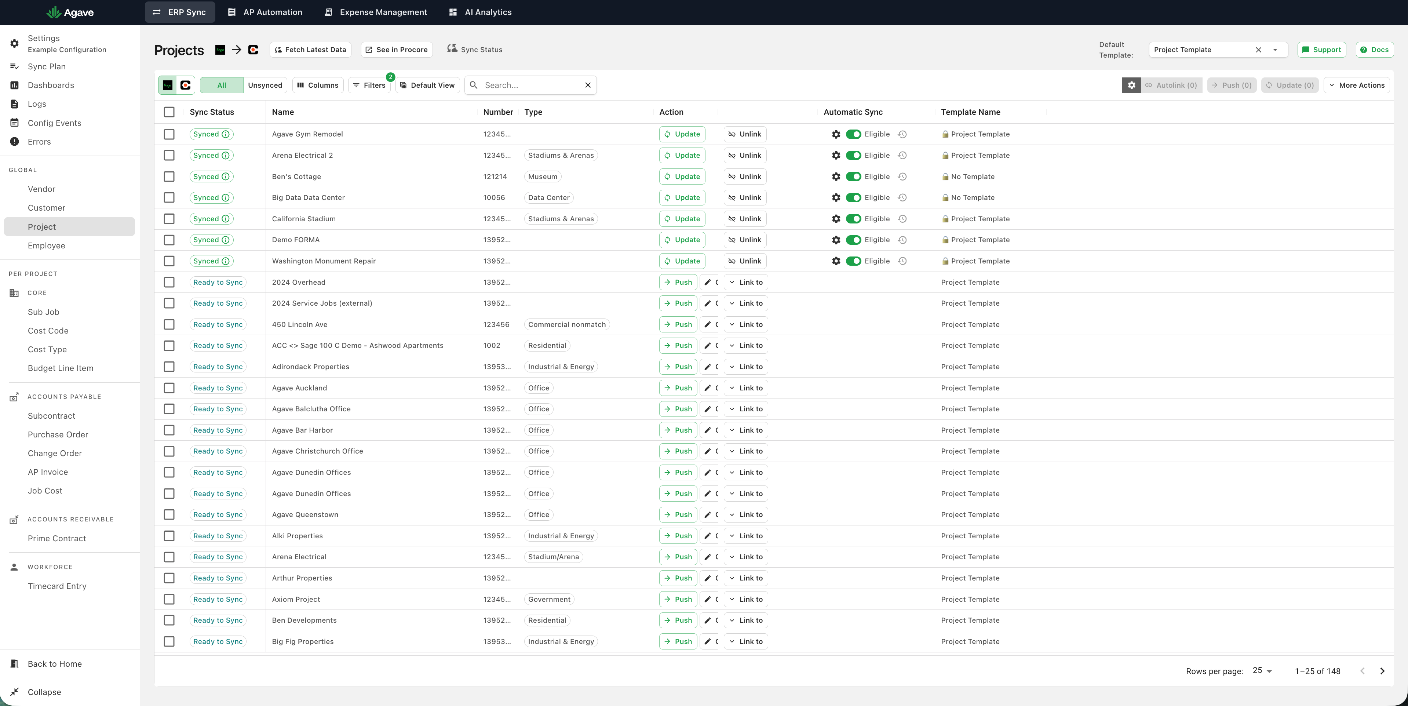Toggle automatic sync for Washington Monument Repair
Viewport: 1408px width, 706px height.
853,261
